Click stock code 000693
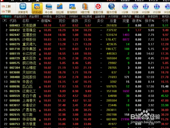Image resolution: width=170 pixels, height=128 pixels. click(15, 119)
